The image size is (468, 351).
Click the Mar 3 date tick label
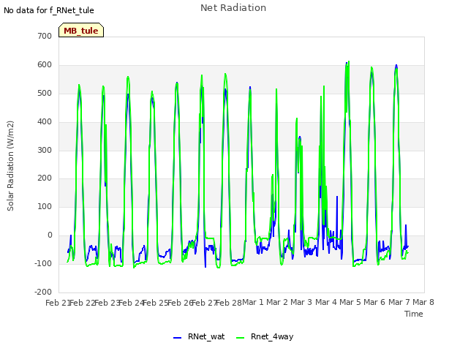point(301,302)
